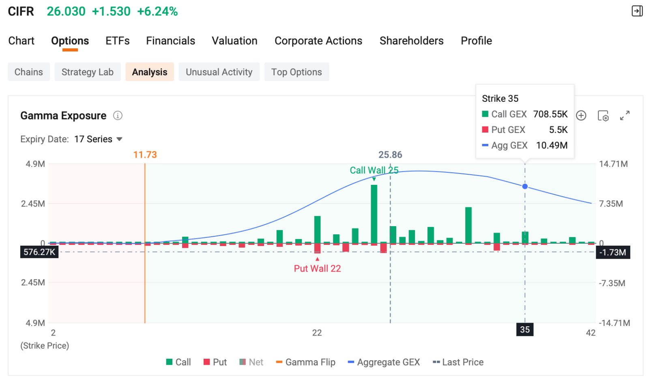Click the plus circle icon on chart
The height and width of the screenshot is (379, 649).
581,116
